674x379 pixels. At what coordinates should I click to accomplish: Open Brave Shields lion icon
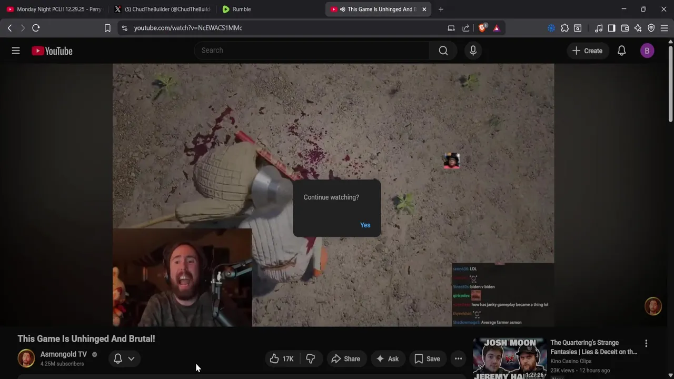(x=482, y=28)
